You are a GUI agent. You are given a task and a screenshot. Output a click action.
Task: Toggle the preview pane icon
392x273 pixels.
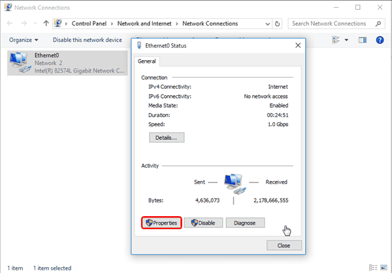coord(362,40)
